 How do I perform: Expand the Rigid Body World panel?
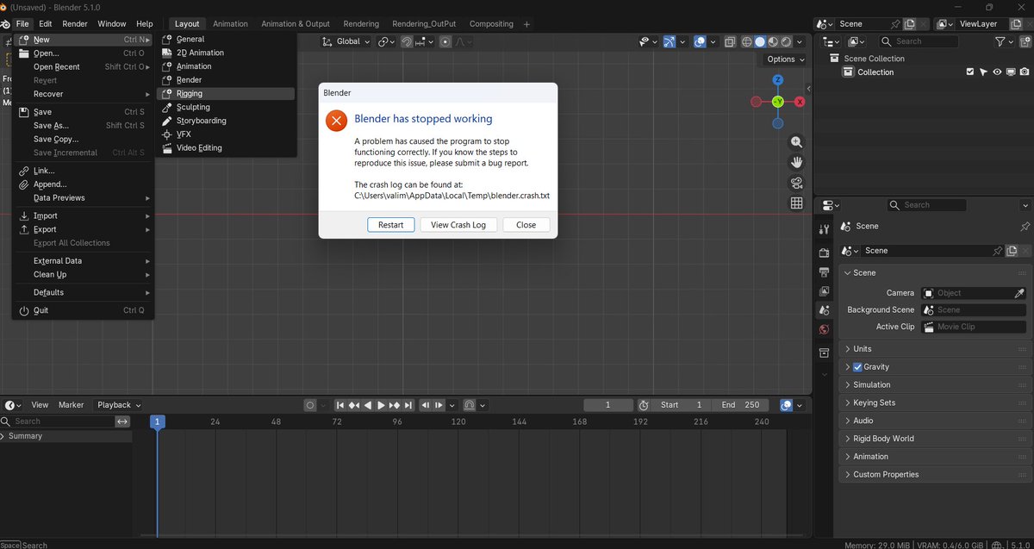coord(933,439)
